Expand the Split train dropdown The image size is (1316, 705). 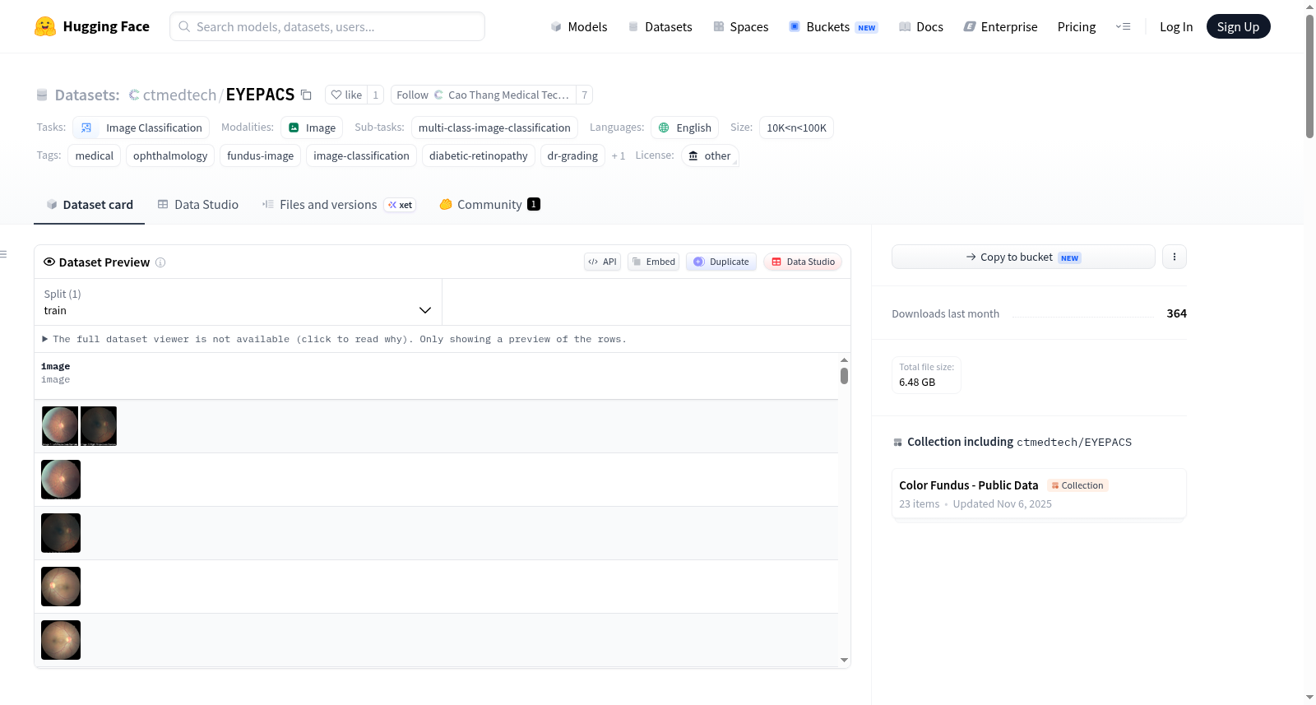click(238, 302)
